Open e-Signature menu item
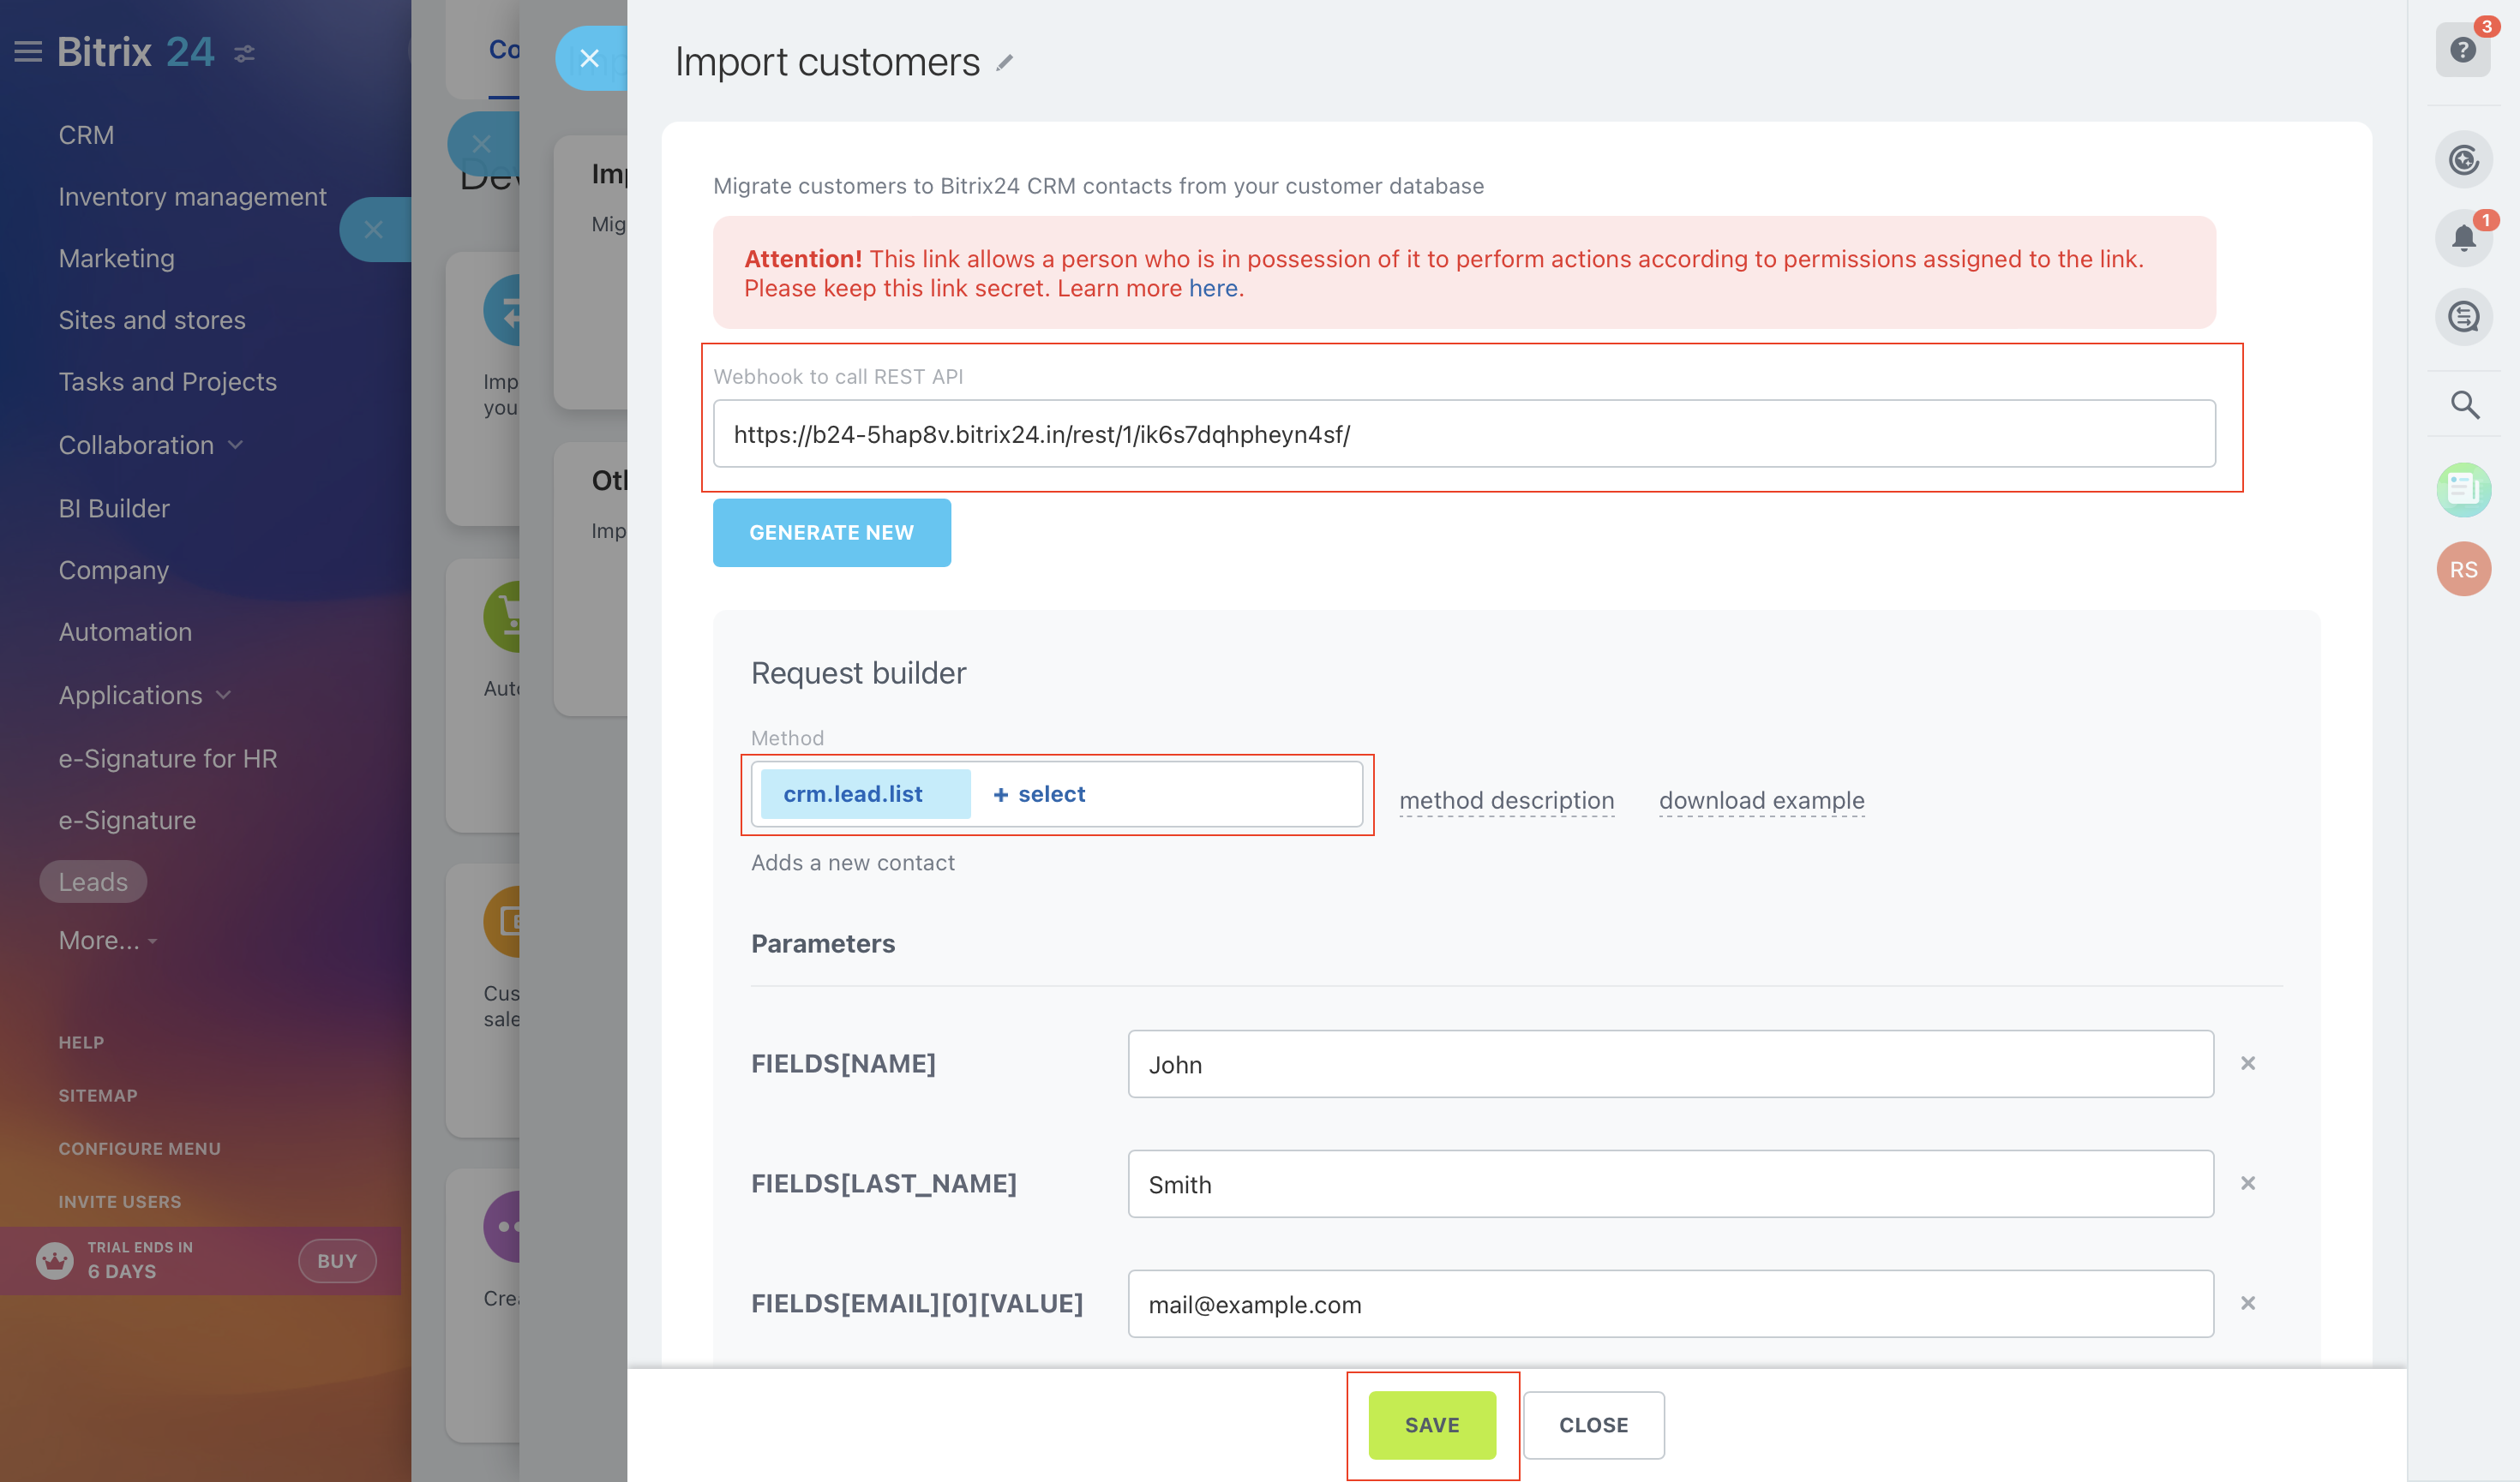 (127, 821)
